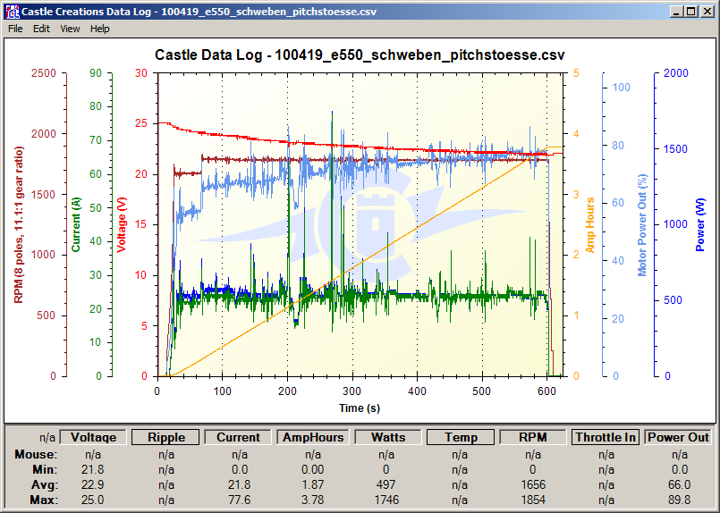Viewport: 720px width, 513px height.
Task: Click the max RPM value 1854
Action: [533, 500]
